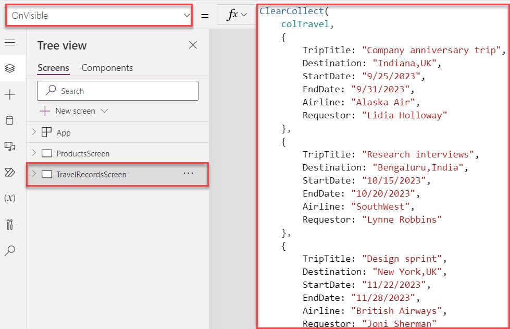Viewport: 510px width, 329px height.
Task: Click "New York,UK" destination value
Action: (x=407, y=272)
